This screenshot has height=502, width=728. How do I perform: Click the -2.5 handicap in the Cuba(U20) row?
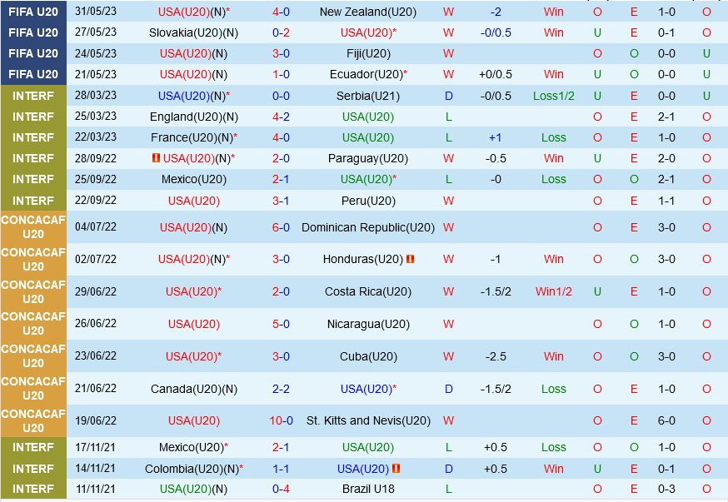tap(496, 356)
